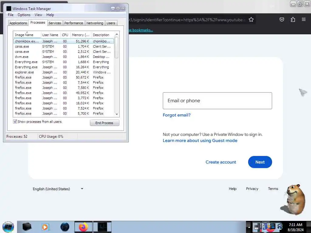Viewport: 311px width, 233px height.
Task: Sort processes by CPU column
Action: tap(65, 35)
